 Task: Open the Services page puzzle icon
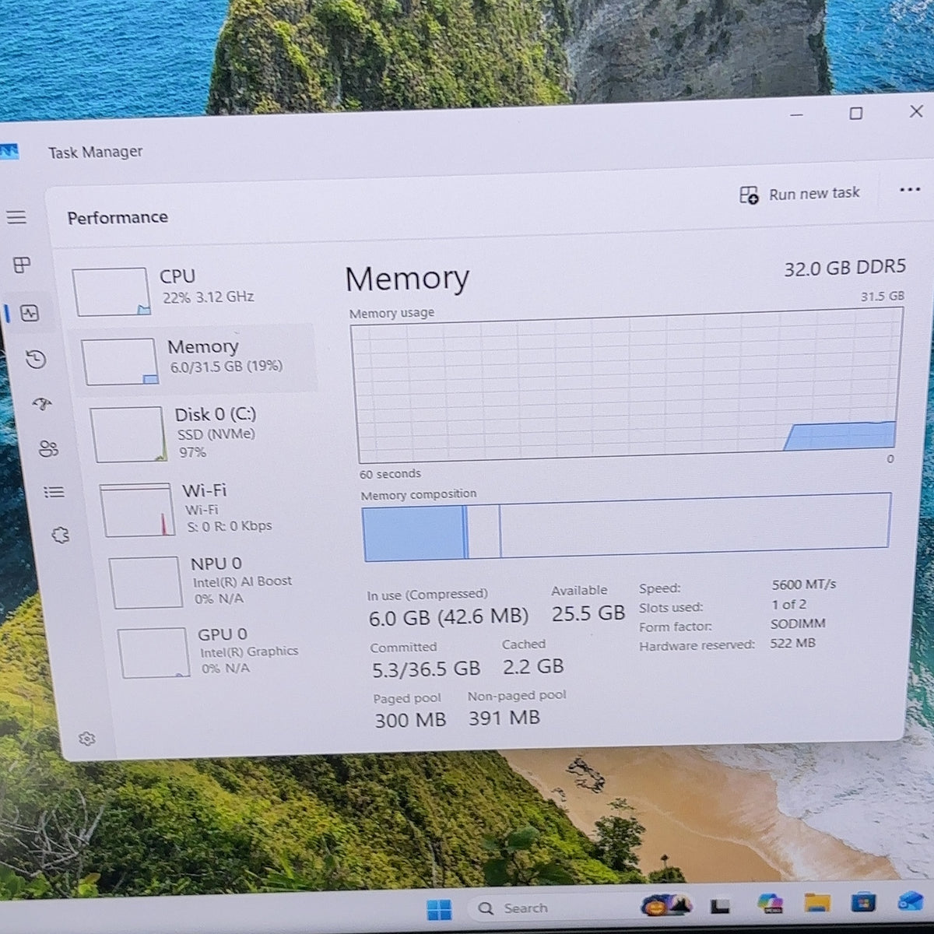pyautogui.click(x=60, y=535)
